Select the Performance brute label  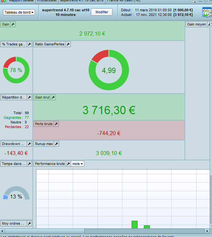coord(50,164)
